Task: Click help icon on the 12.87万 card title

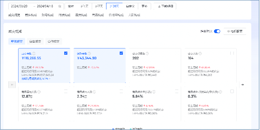Action: [39, 92]
